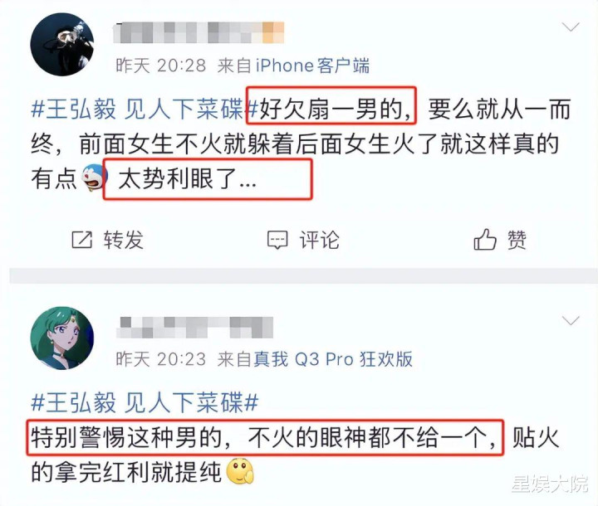Viewport: 598px width, 506px height.
Task: Click the 昨天 20:28 timestamp
Action: (161, 66)
